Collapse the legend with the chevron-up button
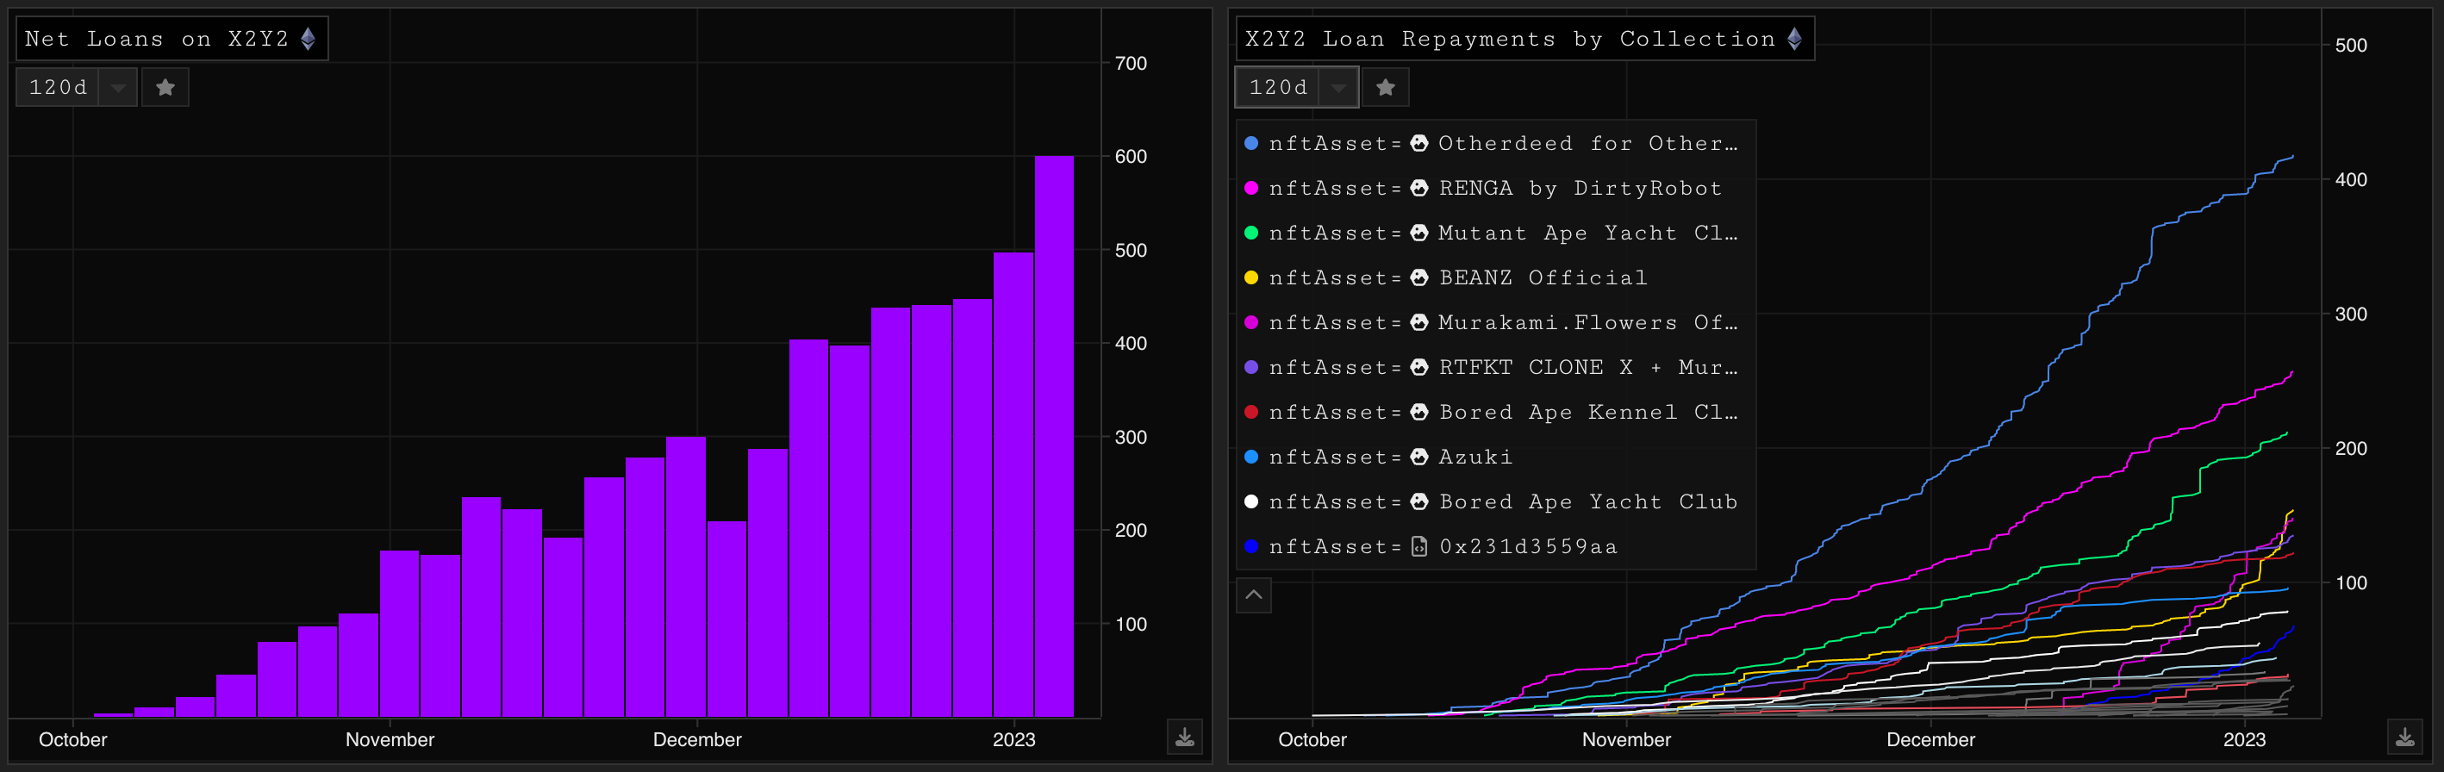 point(1253,595)
